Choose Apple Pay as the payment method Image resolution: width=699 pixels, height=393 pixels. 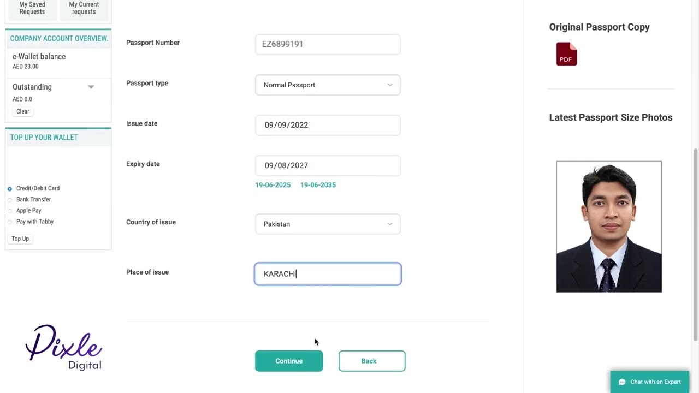[x=10, y=211]
